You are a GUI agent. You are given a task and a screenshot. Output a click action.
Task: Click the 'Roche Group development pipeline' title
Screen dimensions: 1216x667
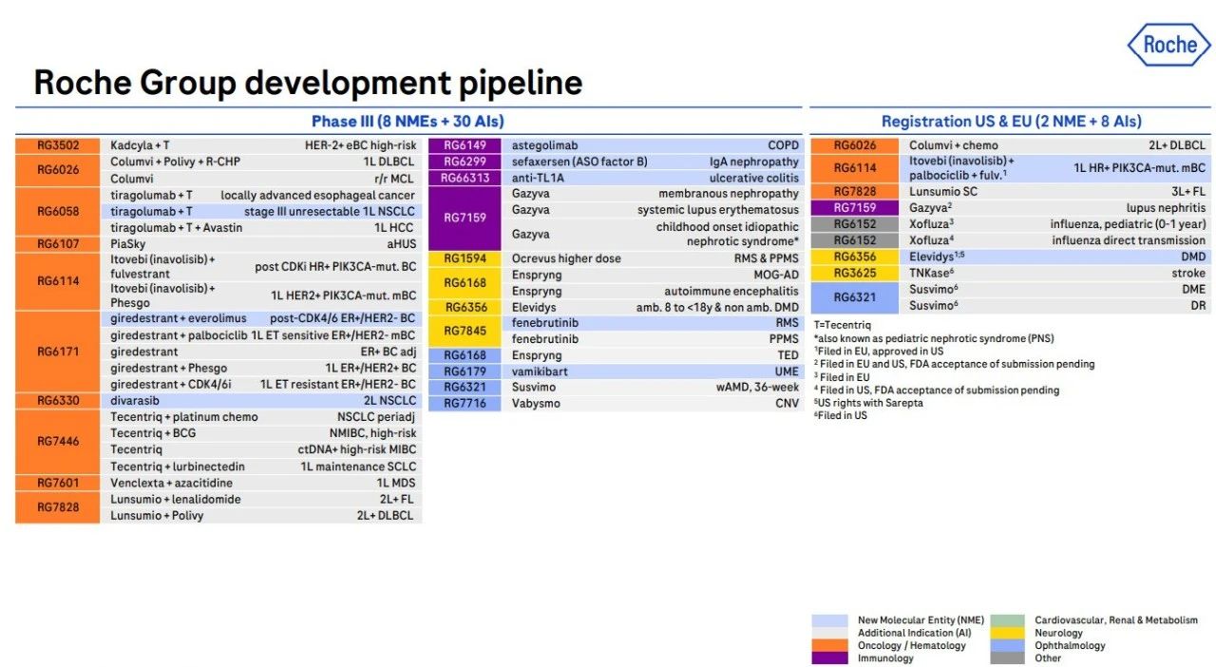pos(308,83)
